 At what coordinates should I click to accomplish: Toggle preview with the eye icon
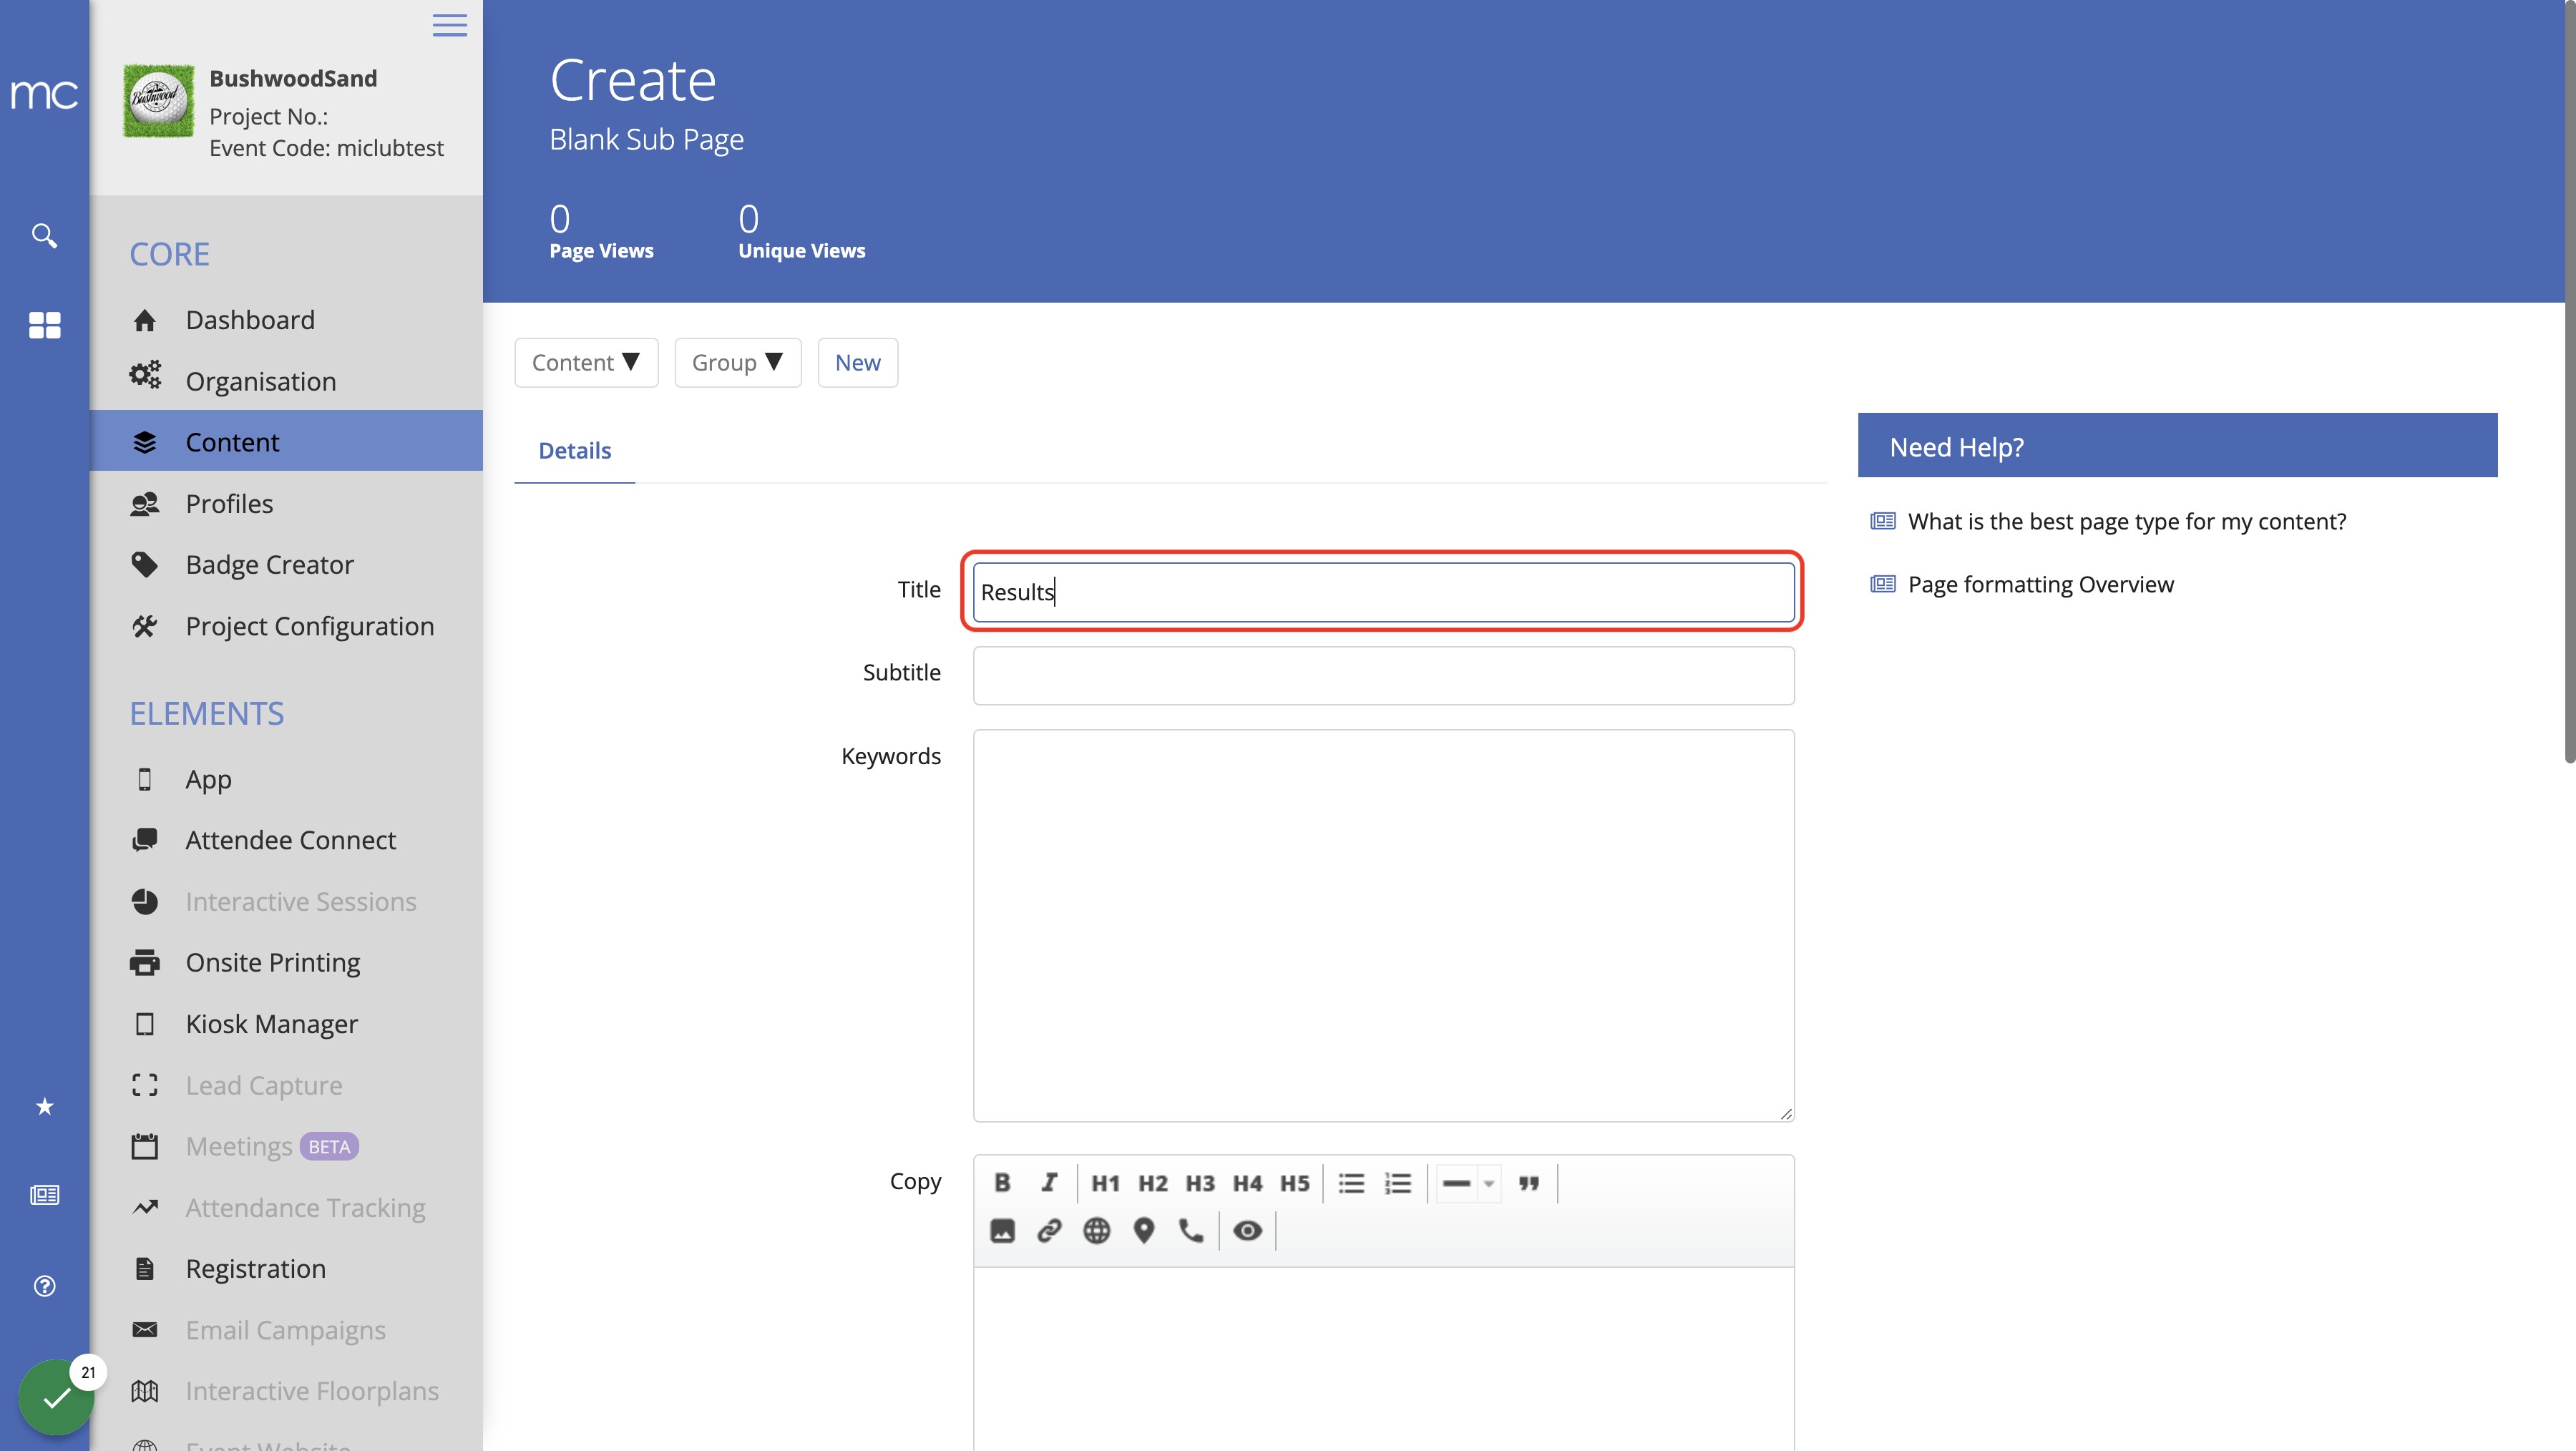[1248, 1231]
